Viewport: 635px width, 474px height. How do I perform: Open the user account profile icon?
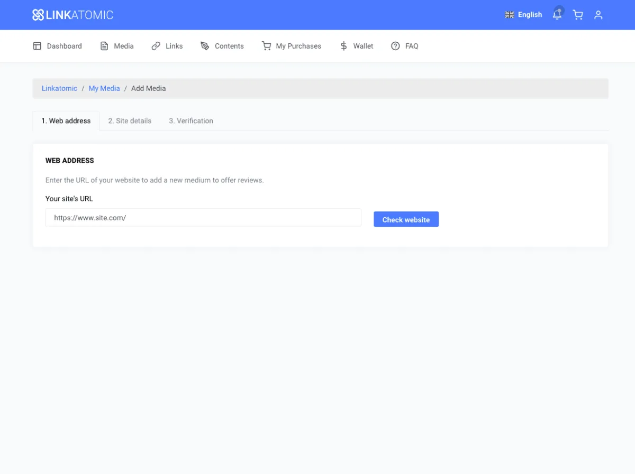[x=598, y=15]
